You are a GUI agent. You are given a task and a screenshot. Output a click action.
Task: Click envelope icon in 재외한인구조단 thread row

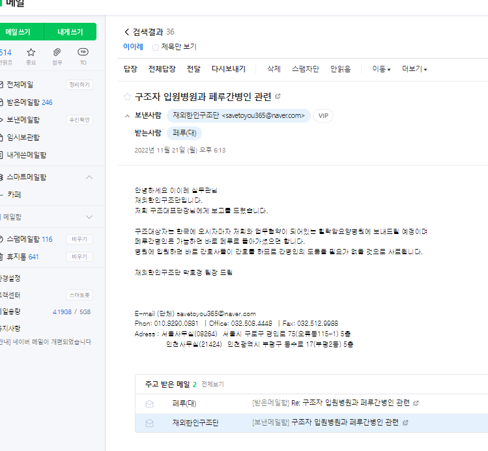tap(149, 423)
